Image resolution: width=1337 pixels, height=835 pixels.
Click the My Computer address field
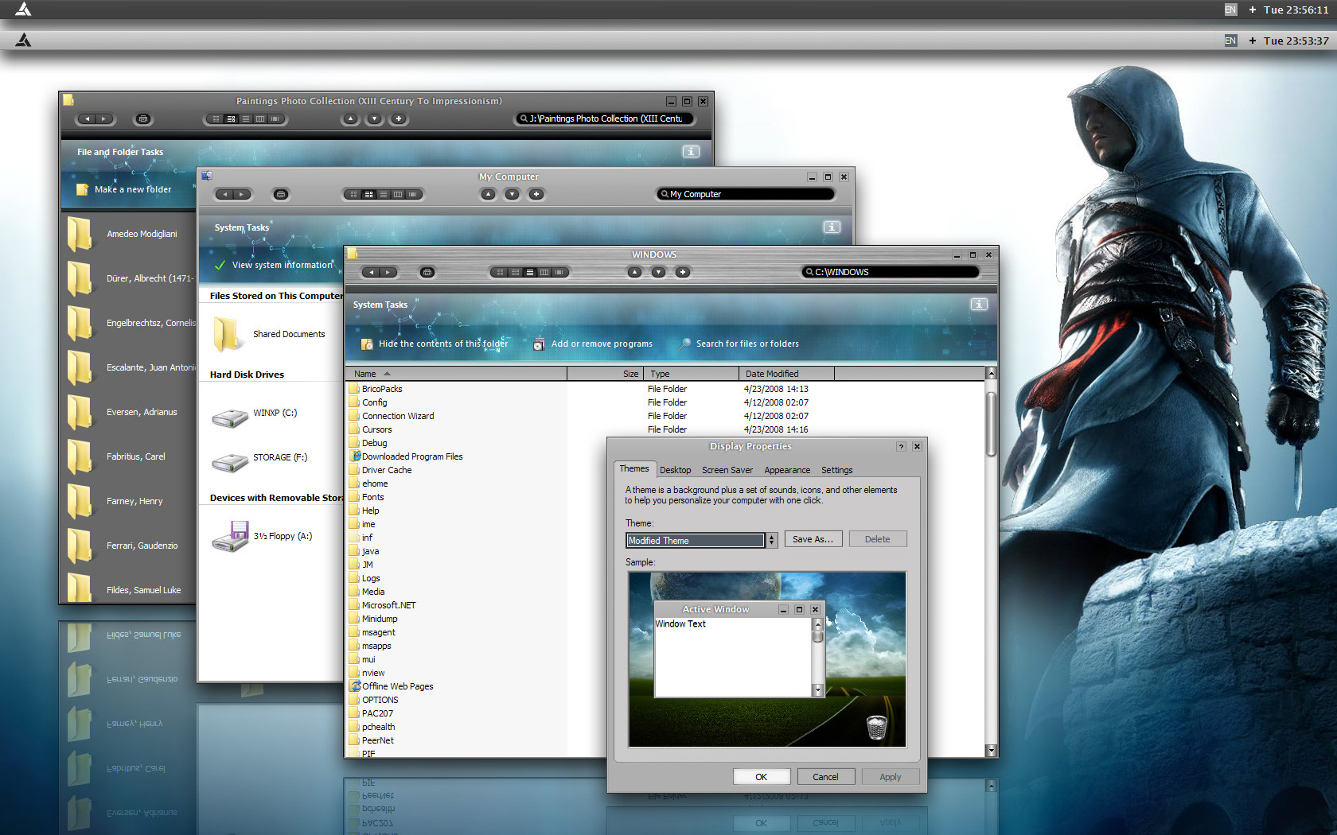(x=746, y=194)
